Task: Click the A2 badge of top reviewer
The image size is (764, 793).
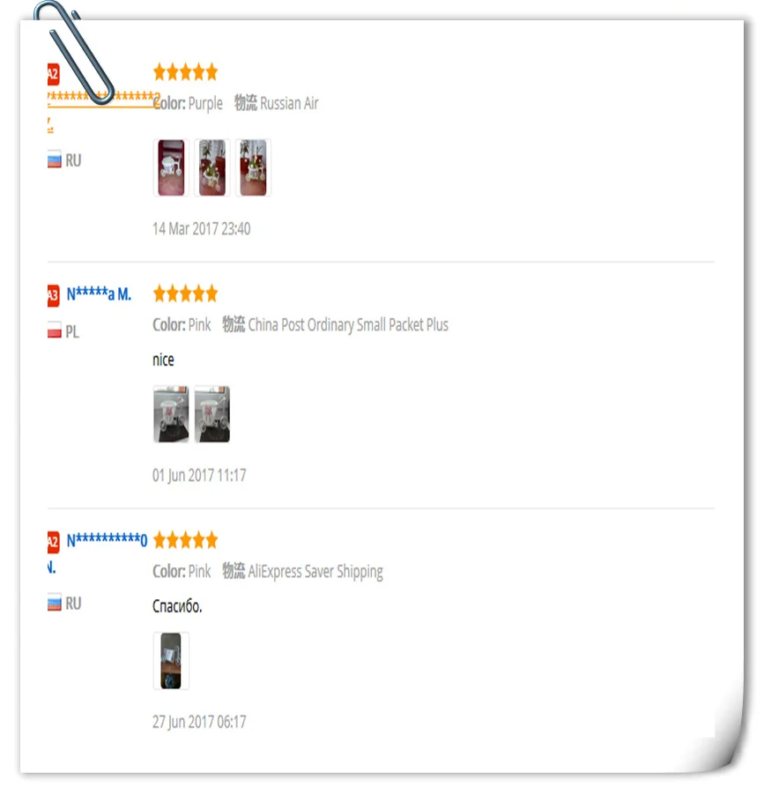Action: pos(53,74)
